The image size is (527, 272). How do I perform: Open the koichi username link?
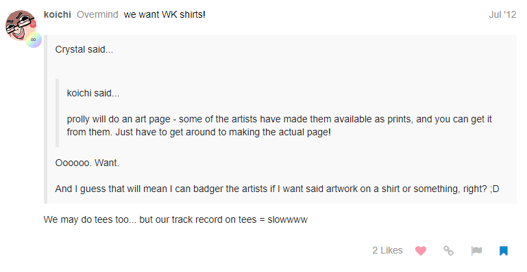point(57,15)
